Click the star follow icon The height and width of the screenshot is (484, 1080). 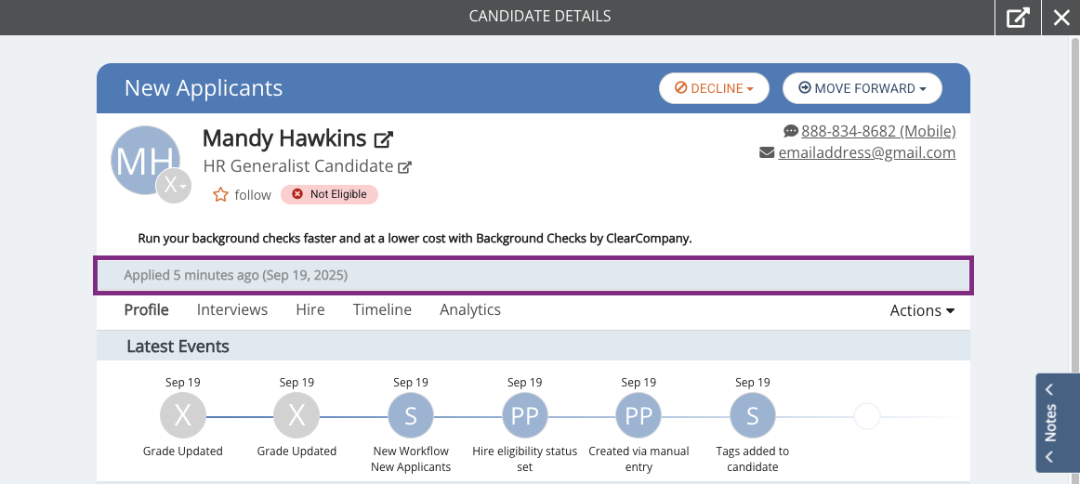[x=220, y=195]
